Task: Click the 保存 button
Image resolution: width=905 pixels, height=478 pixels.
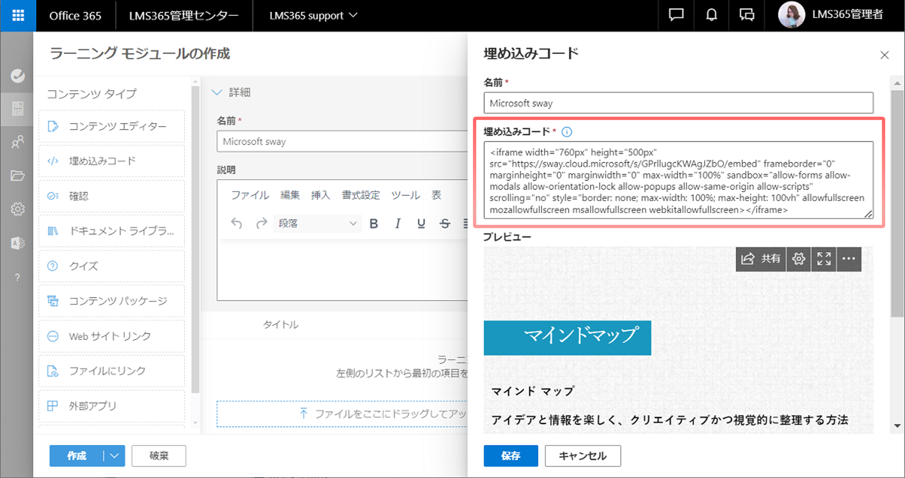Action: coord(511,456)
